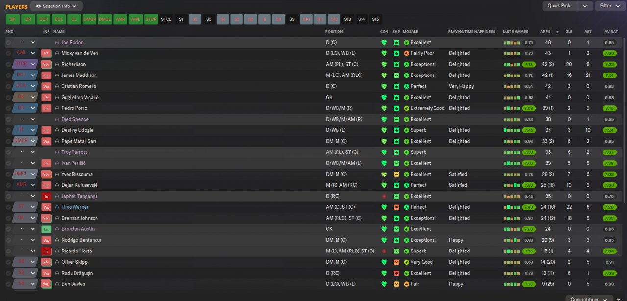Open the Selection Info dropdown

point(56,6)
